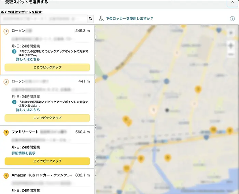Screen dimensions: 239x194
Task: Open the wheelchair accessibility locker icon
Action: [101, 18]
